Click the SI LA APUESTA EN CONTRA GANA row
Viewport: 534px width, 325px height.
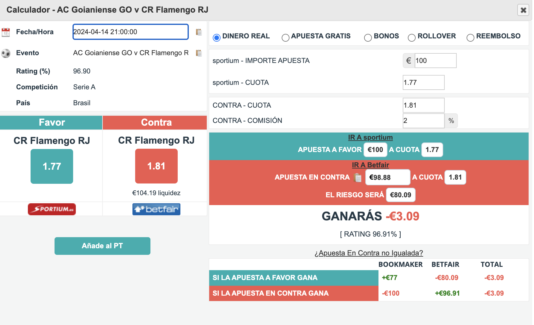tap(294, 294)
